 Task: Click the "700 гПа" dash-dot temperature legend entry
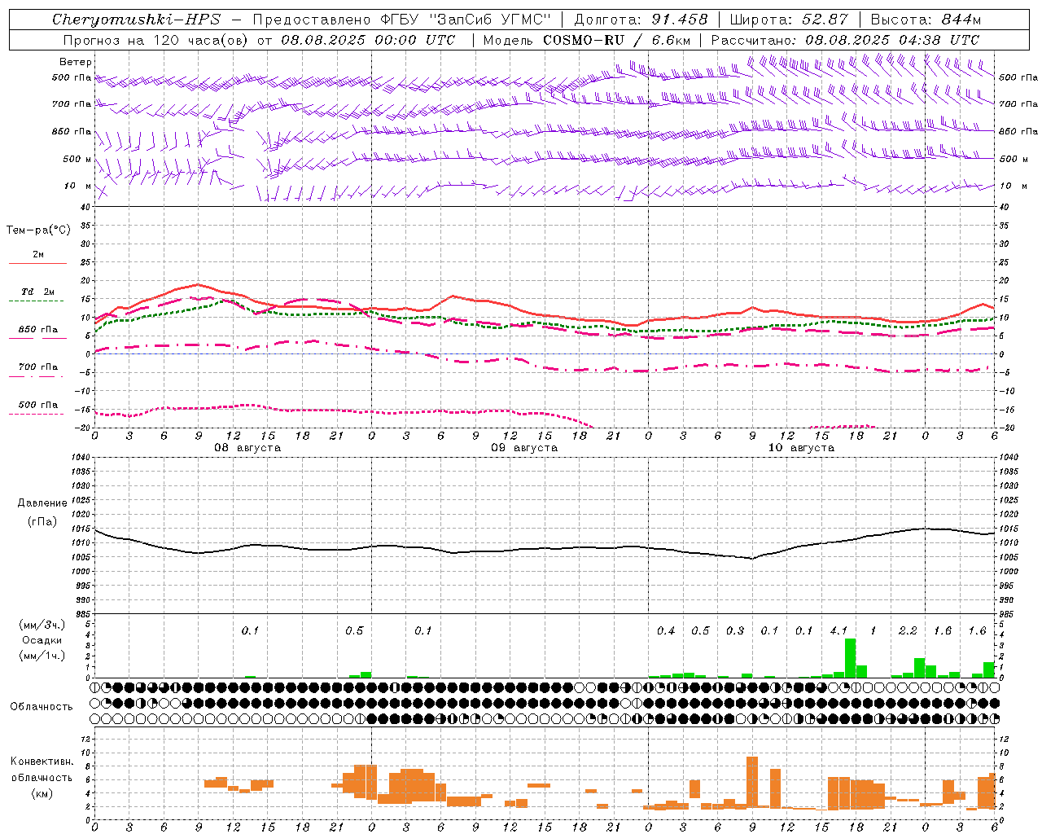[x=38, y=367]
